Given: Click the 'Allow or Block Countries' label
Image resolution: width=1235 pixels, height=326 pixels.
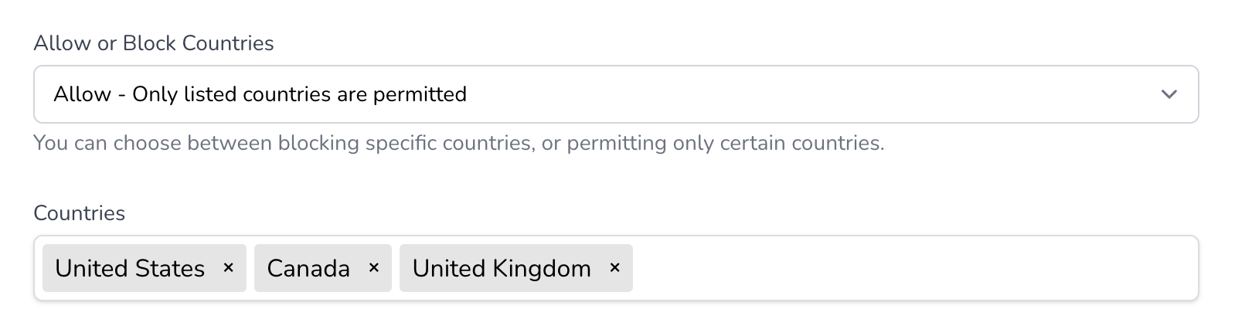Looking at the screenshot, I should 154,43.
